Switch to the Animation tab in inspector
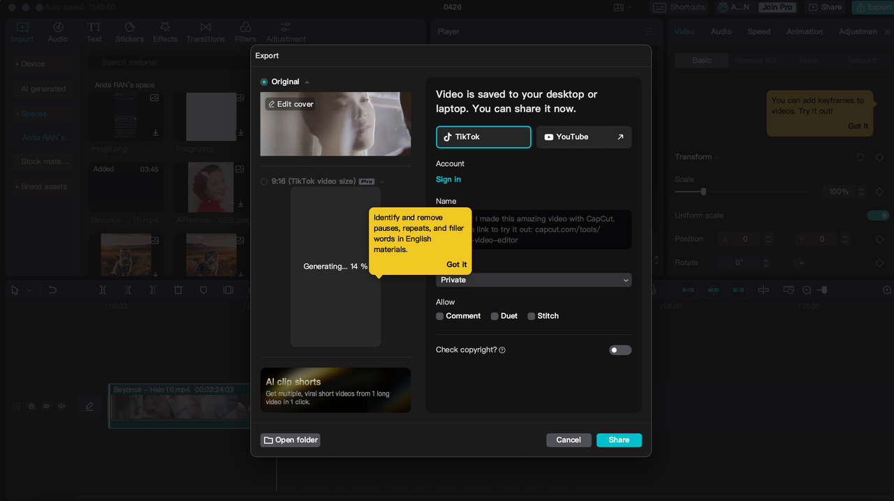The width and height of the screenshot is (894, 501). click(805, 31)
